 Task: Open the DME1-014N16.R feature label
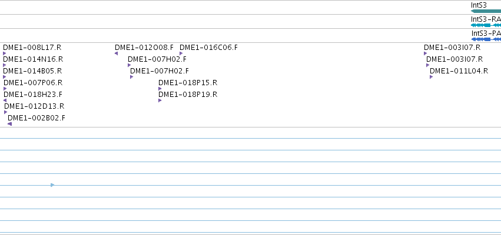coord(33,59)
